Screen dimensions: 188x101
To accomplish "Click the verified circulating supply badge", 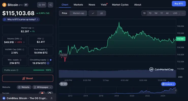I will coord(51,60).
